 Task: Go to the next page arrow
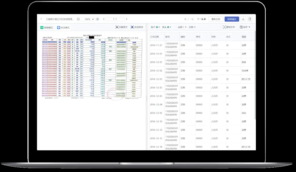tap(127, 19)
